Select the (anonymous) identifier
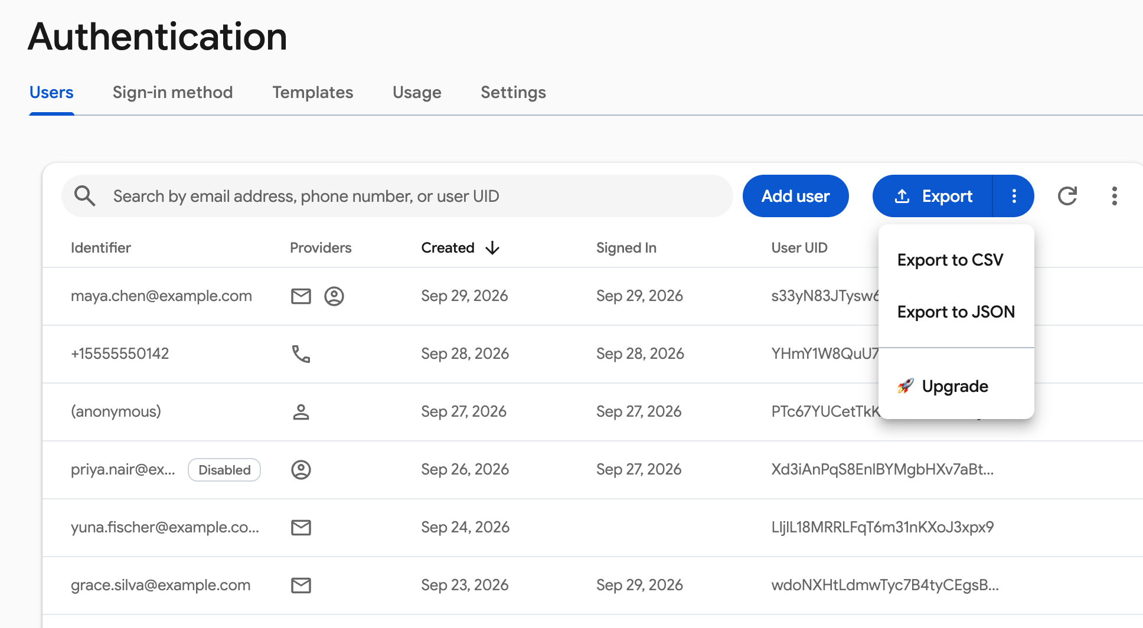Image resolution: width=1143 pixels, height=628 pixels. click(x=116, y=411)
